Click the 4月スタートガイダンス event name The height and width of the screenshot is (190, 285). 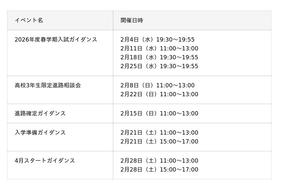pos(45,161)
